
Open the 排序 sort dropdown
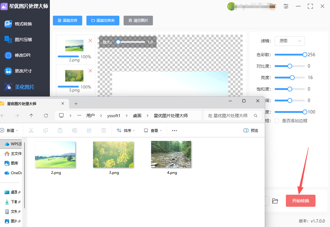click(x=126, y=130)
